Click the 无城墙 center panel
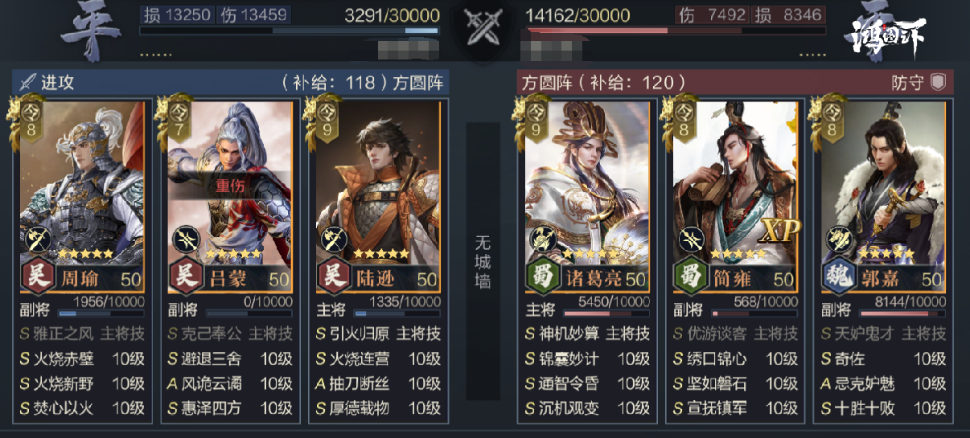The width and height of the screenshot is (970, 438). (483, 261)
